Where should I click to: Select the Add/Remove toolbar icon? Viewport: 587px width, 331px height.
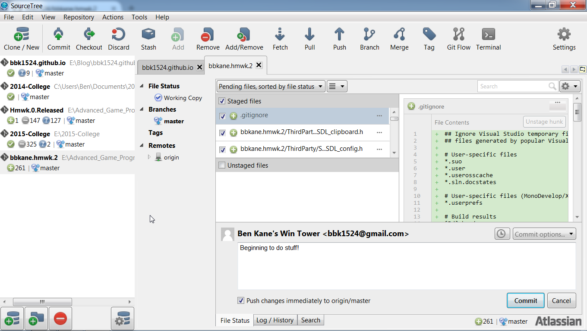coord(244,39)
